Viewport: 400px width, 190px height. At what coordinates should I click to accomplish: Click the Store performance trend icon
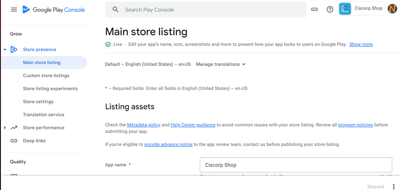(x=14, y=128)
